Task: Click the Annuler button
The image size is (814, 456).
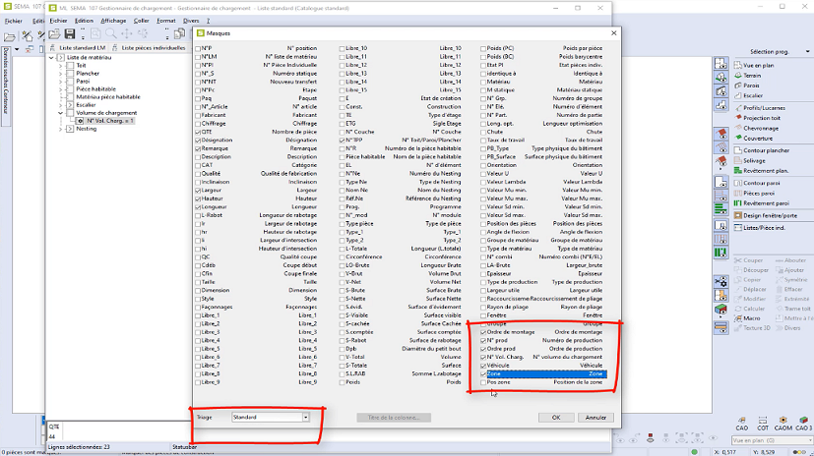Action: point(595,417)
